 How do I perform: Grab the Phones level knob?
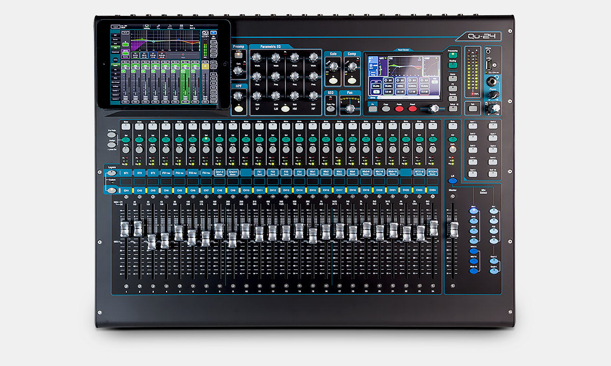tap(495, 95)
